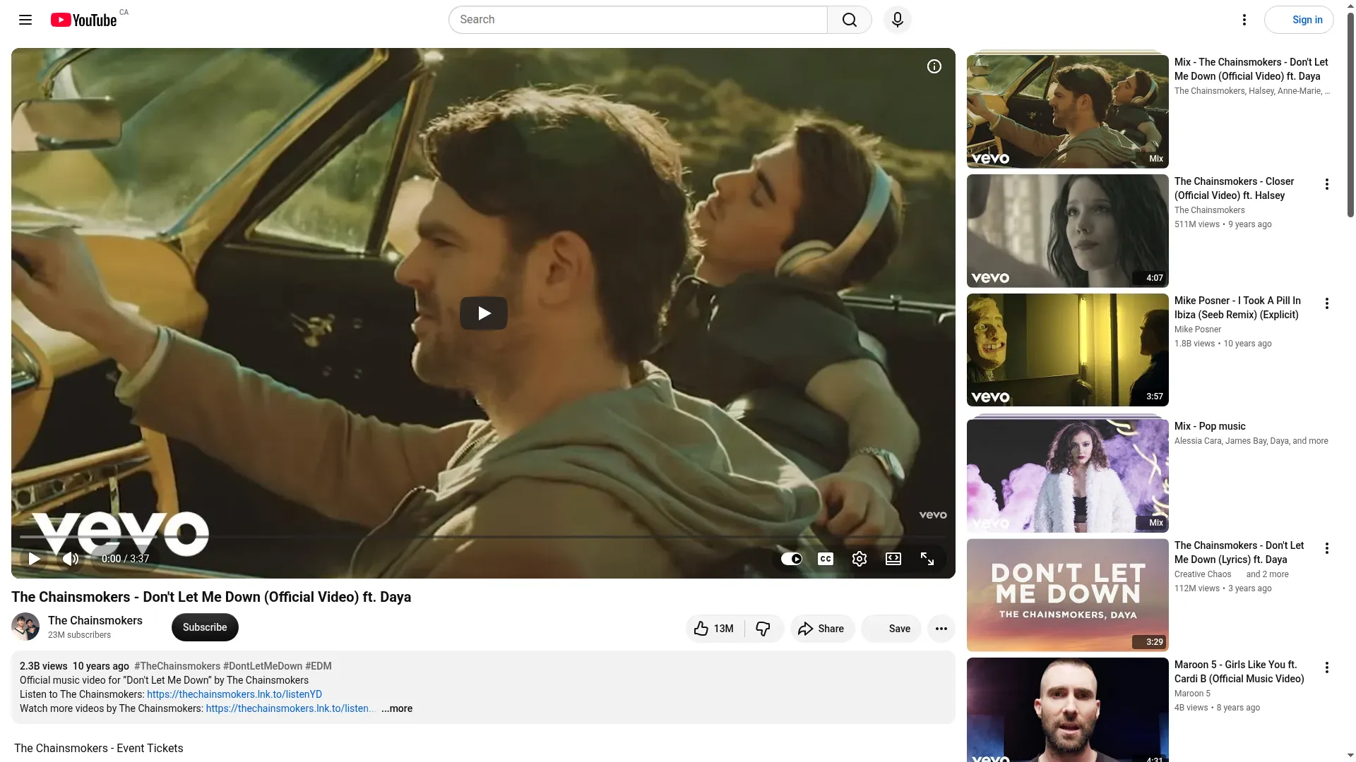Click the Mike Posner channel name
This screenshot has height=762, width=1356.
click(1198, 329)
